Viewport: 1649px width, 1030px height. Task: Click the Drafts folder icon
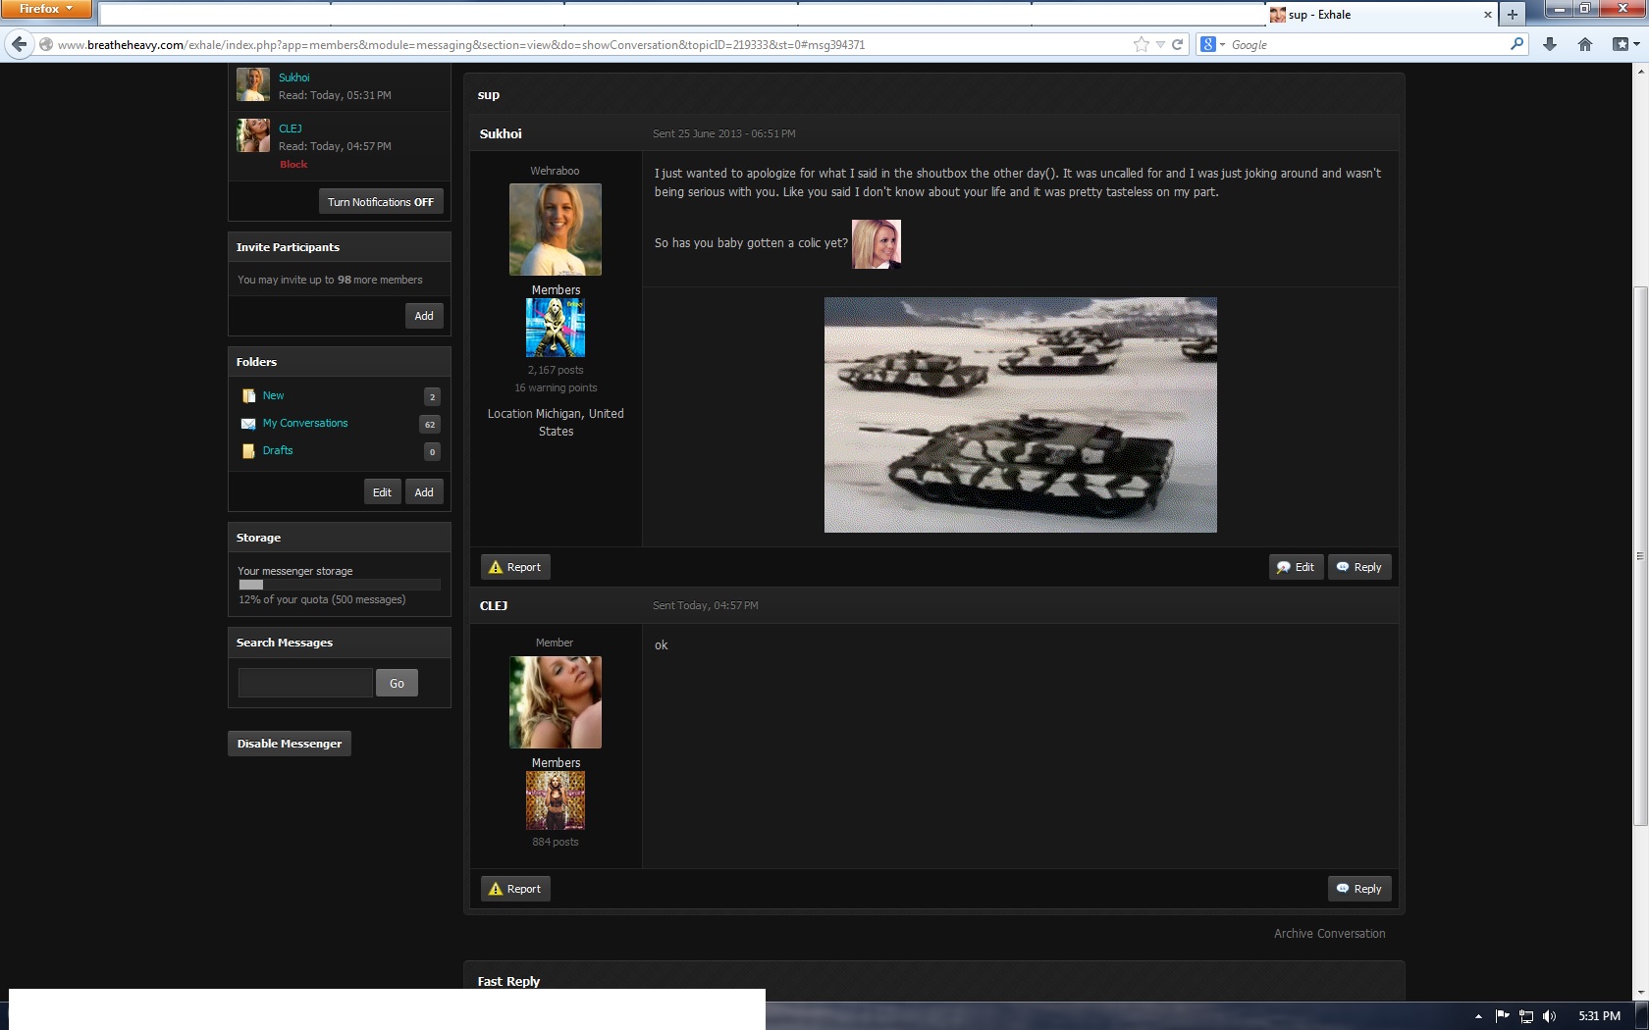tap(248, 451)
